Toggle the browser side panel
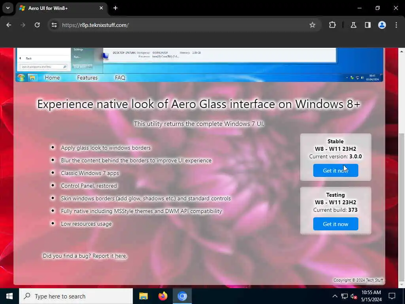405x304 pixels. [x=368, y=25]
